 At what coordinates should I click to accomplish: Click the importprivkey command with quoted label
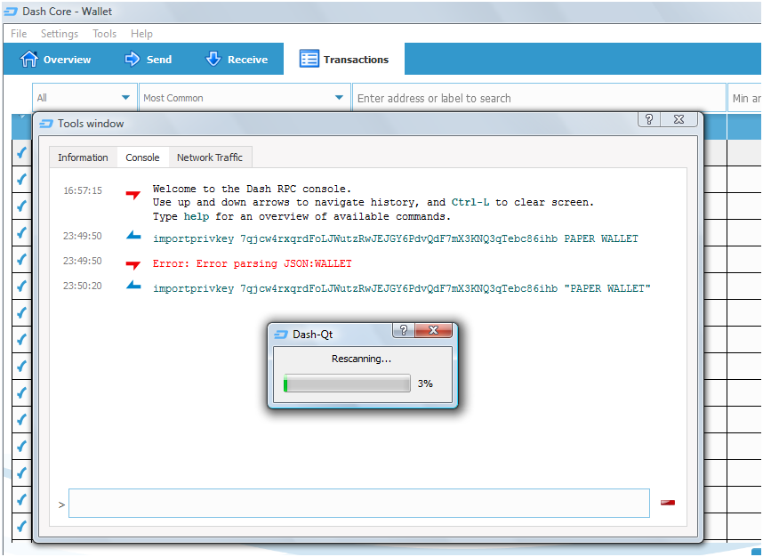pos(401,288)
